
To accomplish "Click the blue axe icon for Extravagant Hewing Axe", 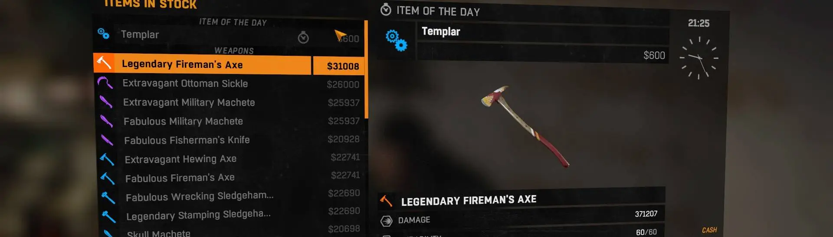I will coord(107,159).
